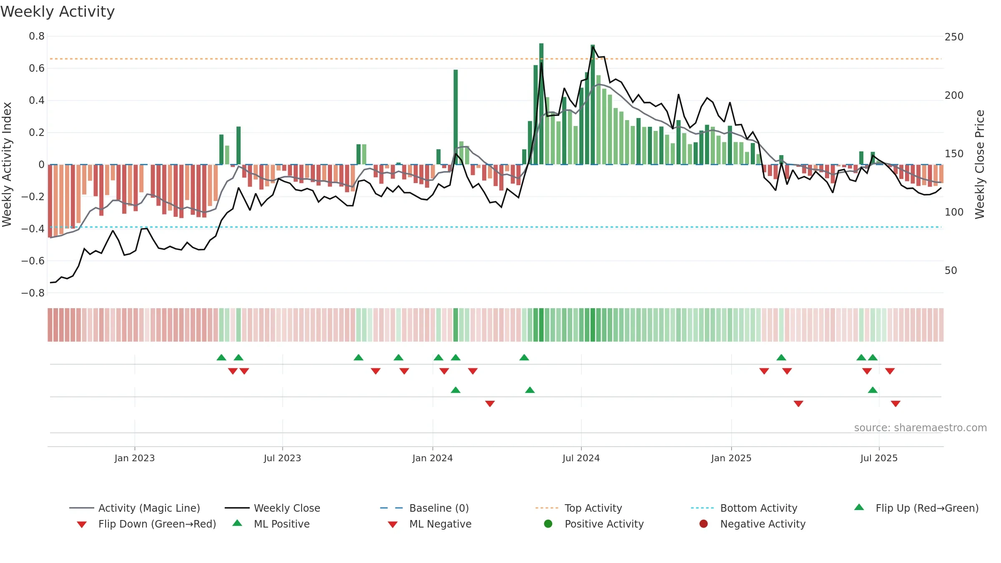The height and width of the screenshot is (563, 1001).
Task: Click the green triangle icon beside Flip Up legend
Action: tap(859, 507)
